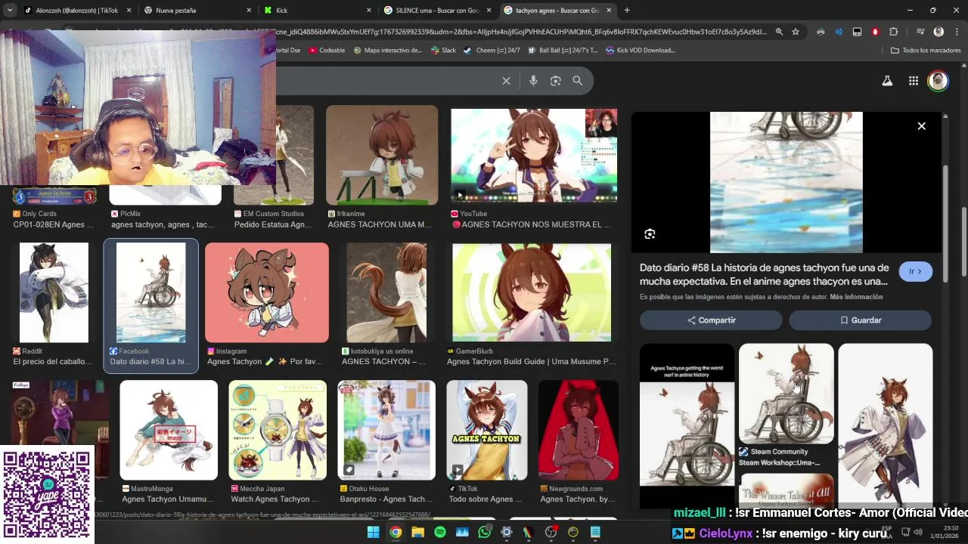Screen dimensions: 968x544
Task: Open the kotobukiya us online figure image
Action: [x=386, y=292]
